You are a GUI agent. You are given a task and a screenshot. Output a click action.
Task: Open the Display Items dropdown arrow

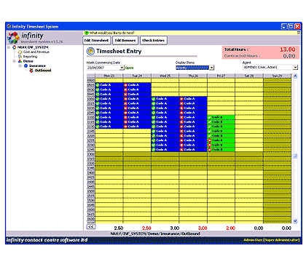tap(212, 68)
